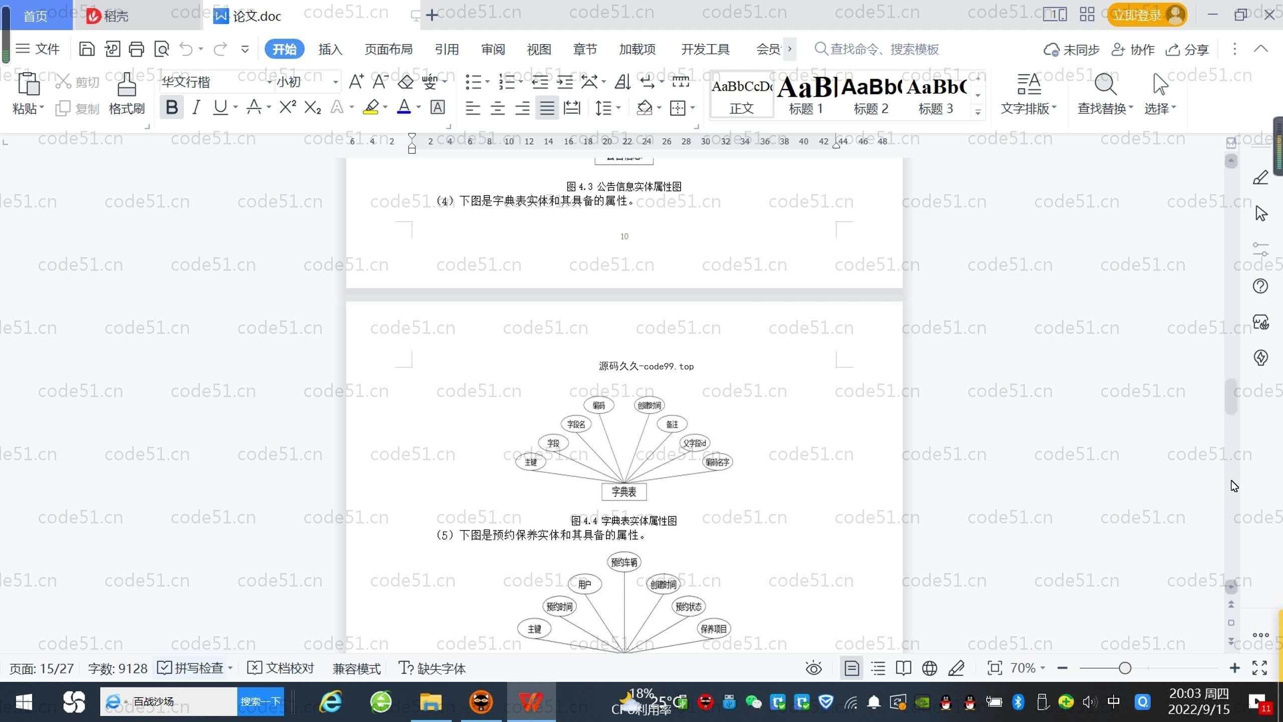Click the 分享 share button
The image size is (1283, 722).
point(1187,50)
